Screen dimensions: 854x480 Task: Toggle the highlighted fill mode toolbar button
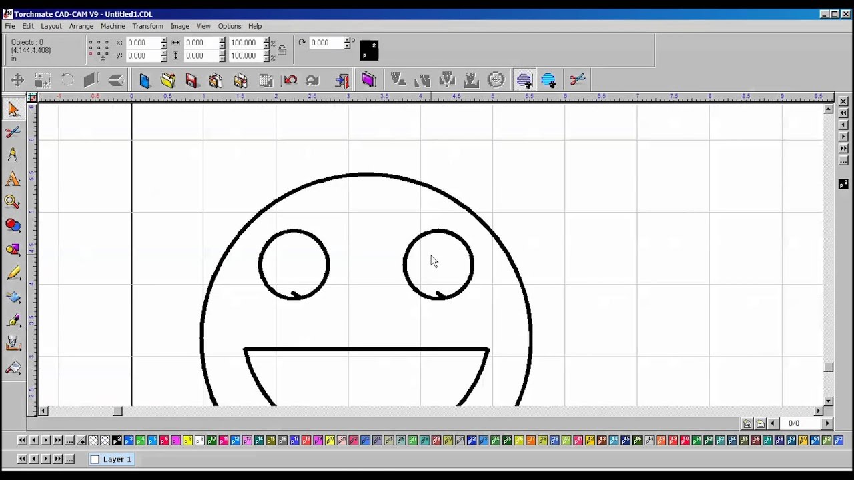pyautogui.click(x=524, y=80)
